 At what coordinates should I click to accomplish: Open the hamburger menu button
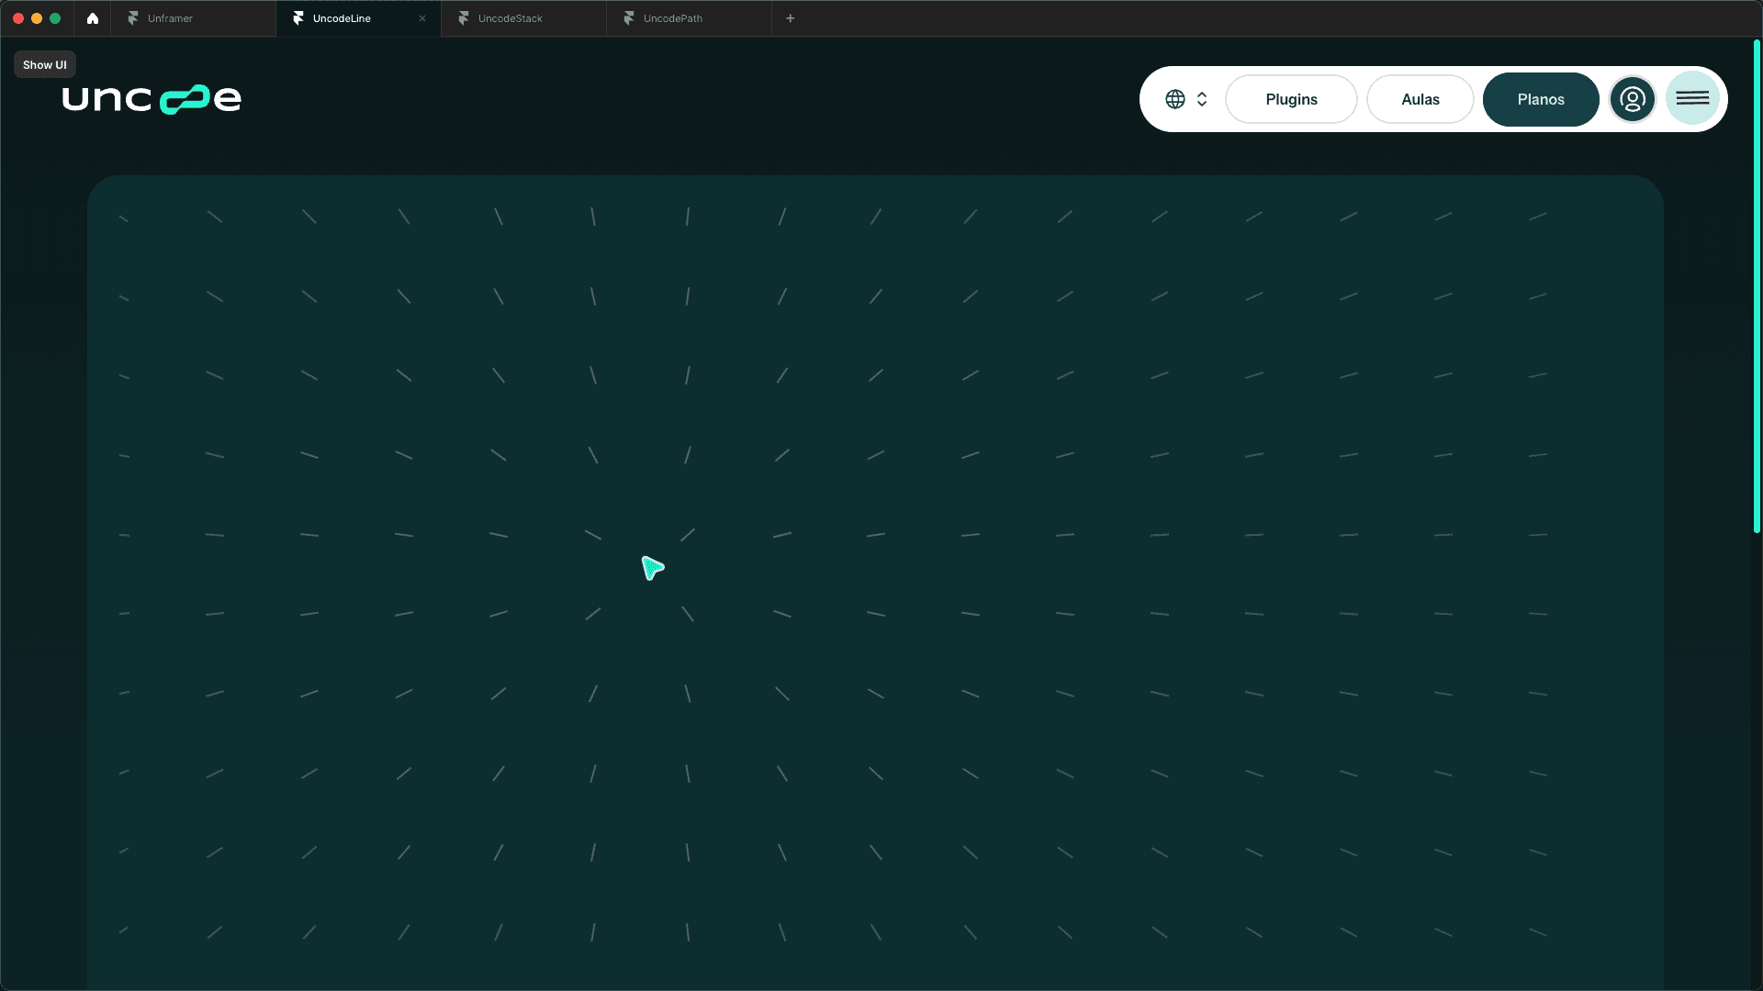(x=1692, y=98)
